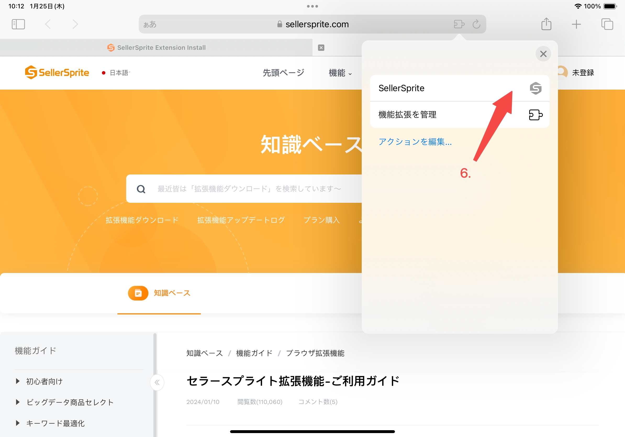Open a new tab with the plus icon

click(x=576, y=24)
